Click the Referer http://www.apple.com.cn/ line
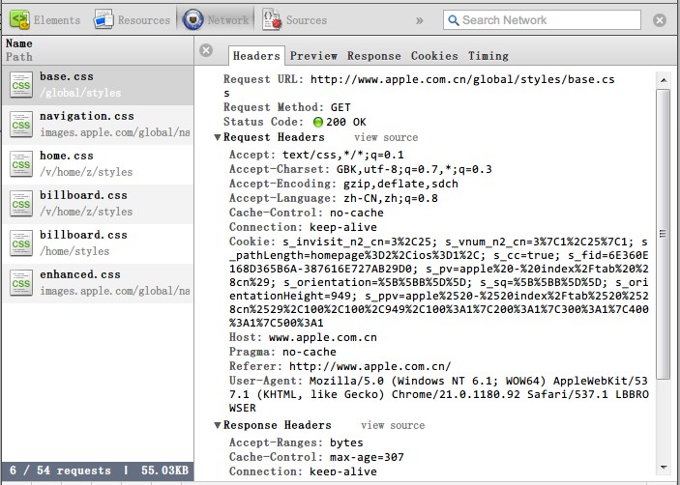Image resolution: width=680 pixels, height=485 pixels. 340,366
